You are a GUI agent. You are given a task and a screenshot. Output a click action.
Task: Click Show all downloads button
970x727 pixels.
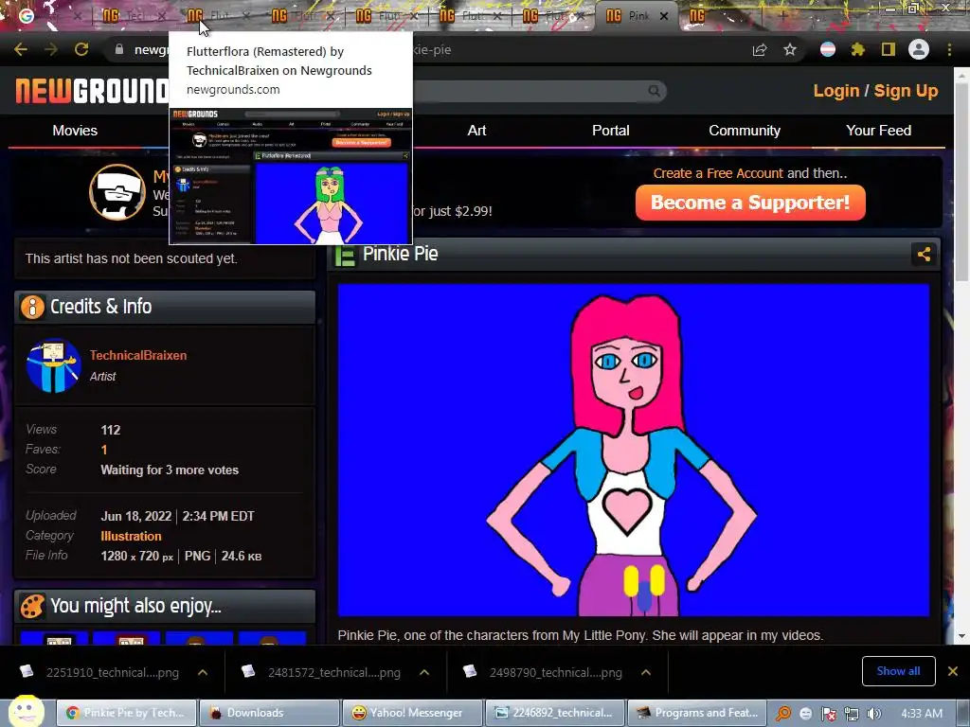coord(898,671)
